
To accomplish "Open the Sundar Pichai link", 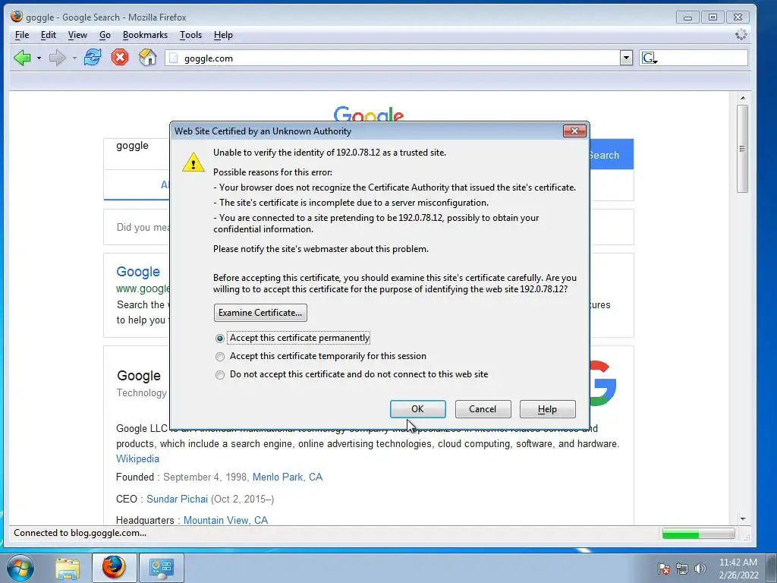I will 177,499.
